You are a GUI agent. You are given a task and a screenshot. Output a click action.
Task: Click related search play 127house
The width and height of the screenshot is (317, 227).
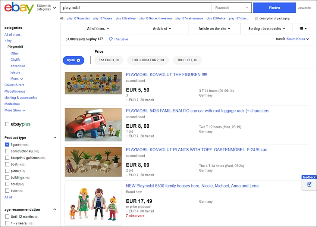click(x=103, y=18)
